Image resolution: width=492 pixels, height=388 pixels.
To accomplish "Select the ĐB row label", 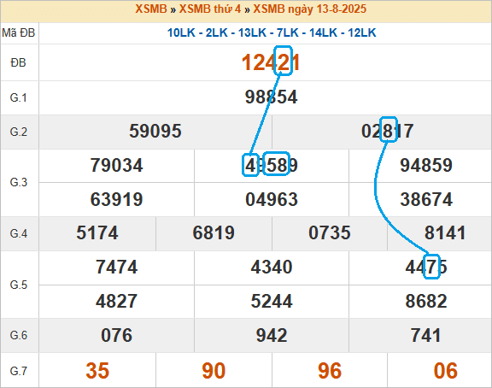I will click(x=19, y=62).
